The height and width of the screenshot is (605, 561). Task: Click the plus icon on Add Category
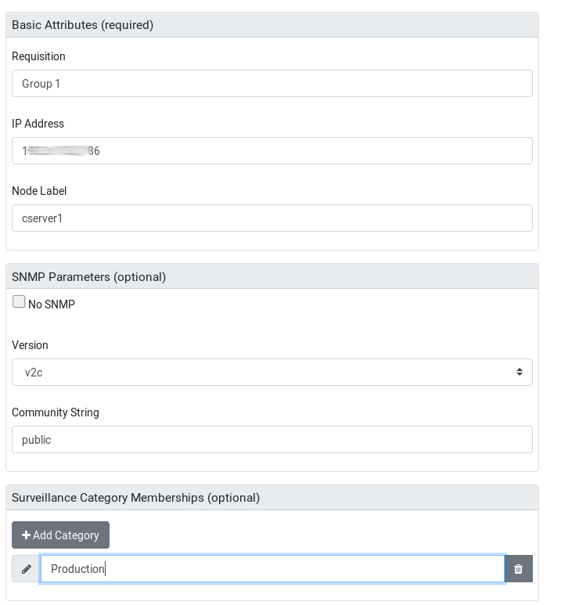click(26, 535)
